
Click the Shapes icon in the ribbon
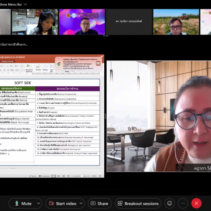tap(45, 67)
